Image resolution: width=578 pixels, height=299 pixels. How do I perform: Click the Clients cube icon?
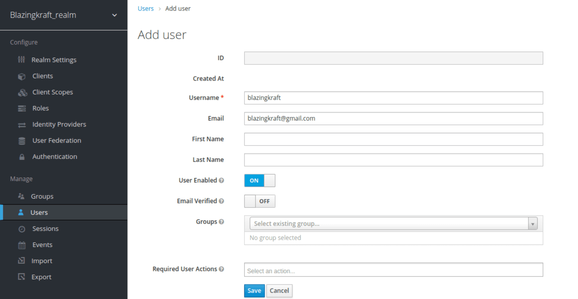[x=22, y=76]
